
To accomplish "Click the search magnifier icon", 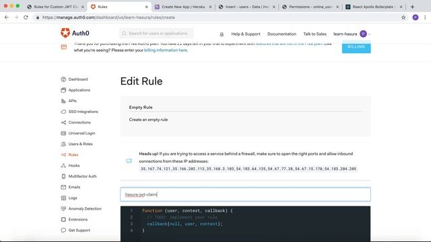I will tap(124, 34).
